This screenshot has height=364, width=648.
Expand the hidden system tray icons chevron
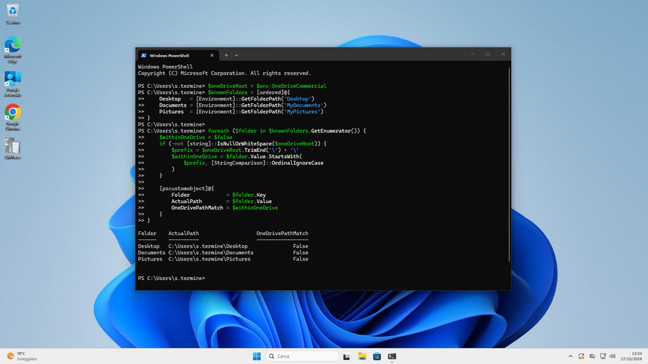(x=571, y=356)
